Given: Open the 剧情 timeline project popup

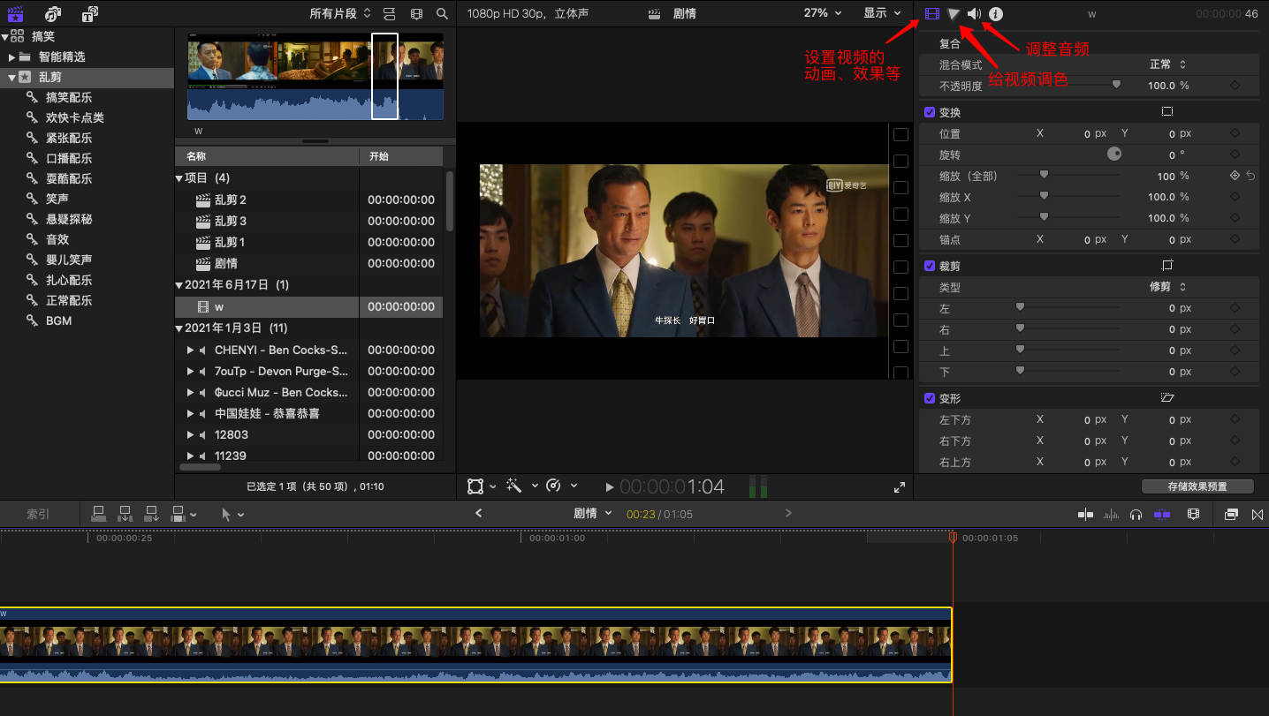Looking at the screenshot, I should click(x=593, y=513).
